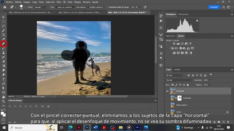Viewport: 234px width, 131px height.
Task: Open the Ventana menu
Action: tap(86, 2)
